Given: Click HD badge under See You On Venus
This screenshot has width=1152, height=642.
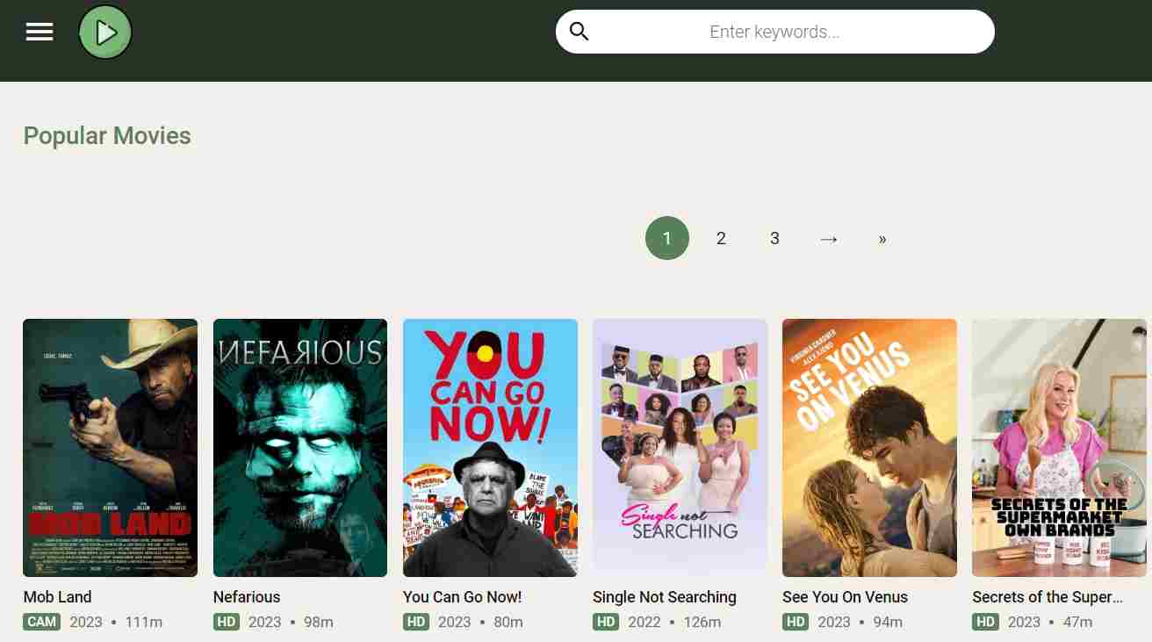Looking at the screenshot, I should (x=796, y=622).
